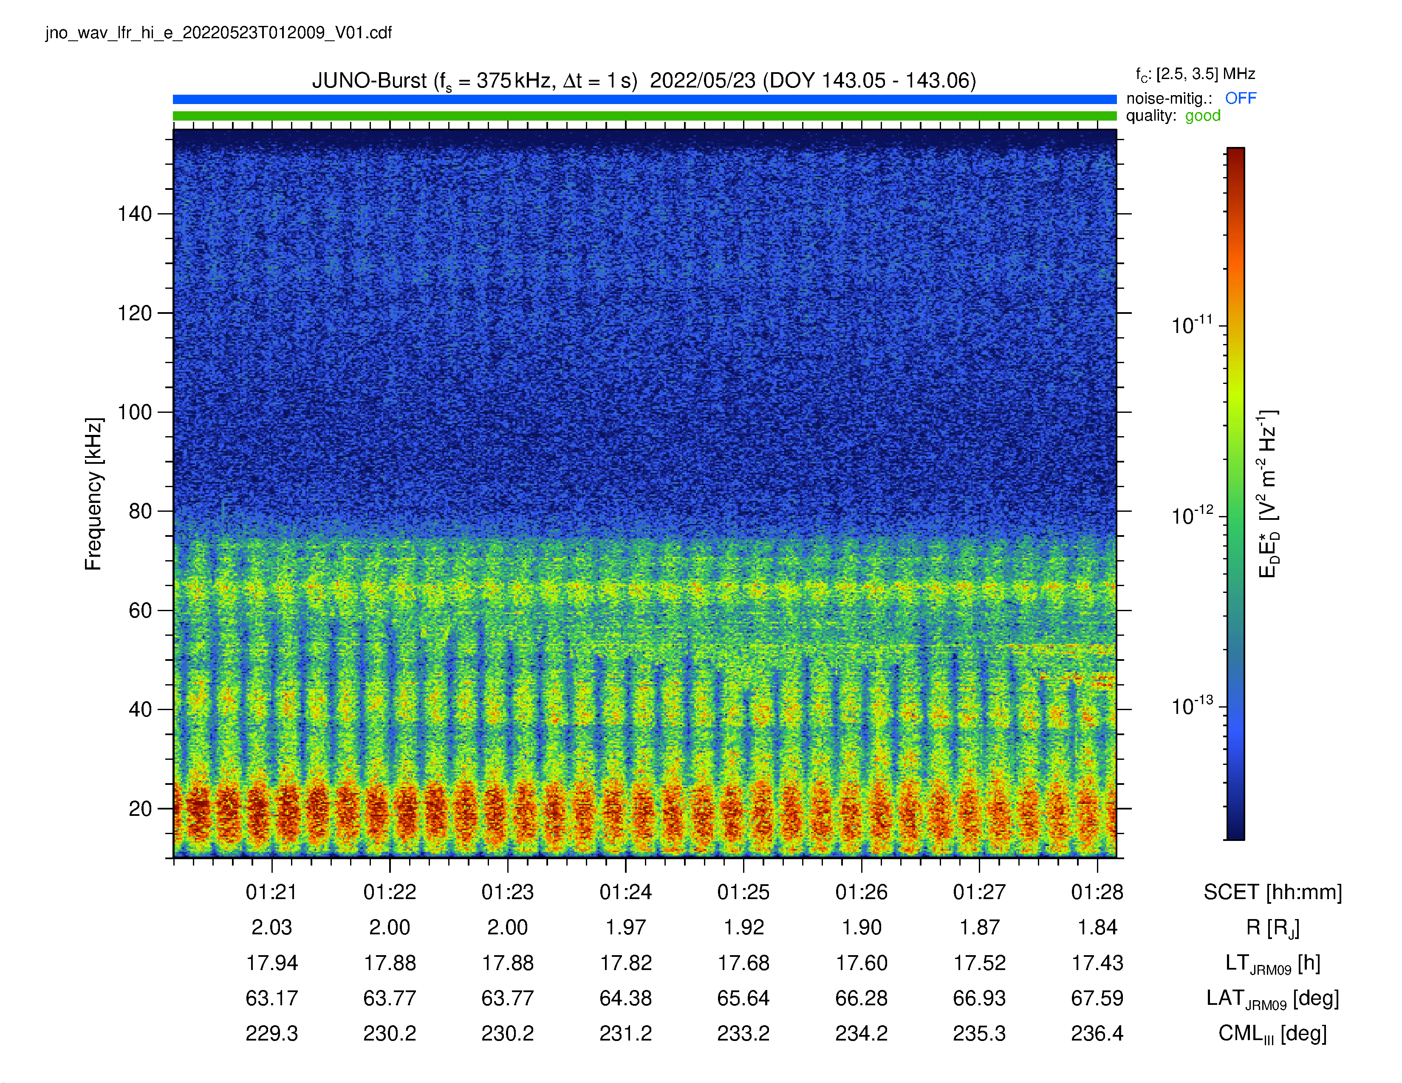Click the 20 kHz frequency tick label

click(140, 808)
